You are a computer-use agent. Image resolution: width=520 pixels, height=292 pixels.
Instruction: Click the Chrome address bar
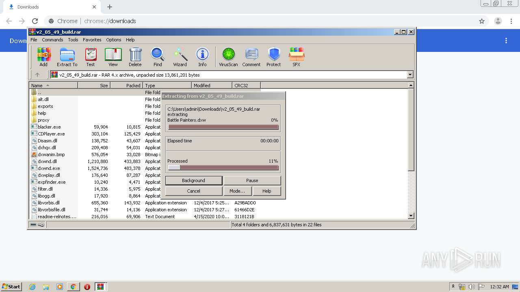(x=260, y=21)
